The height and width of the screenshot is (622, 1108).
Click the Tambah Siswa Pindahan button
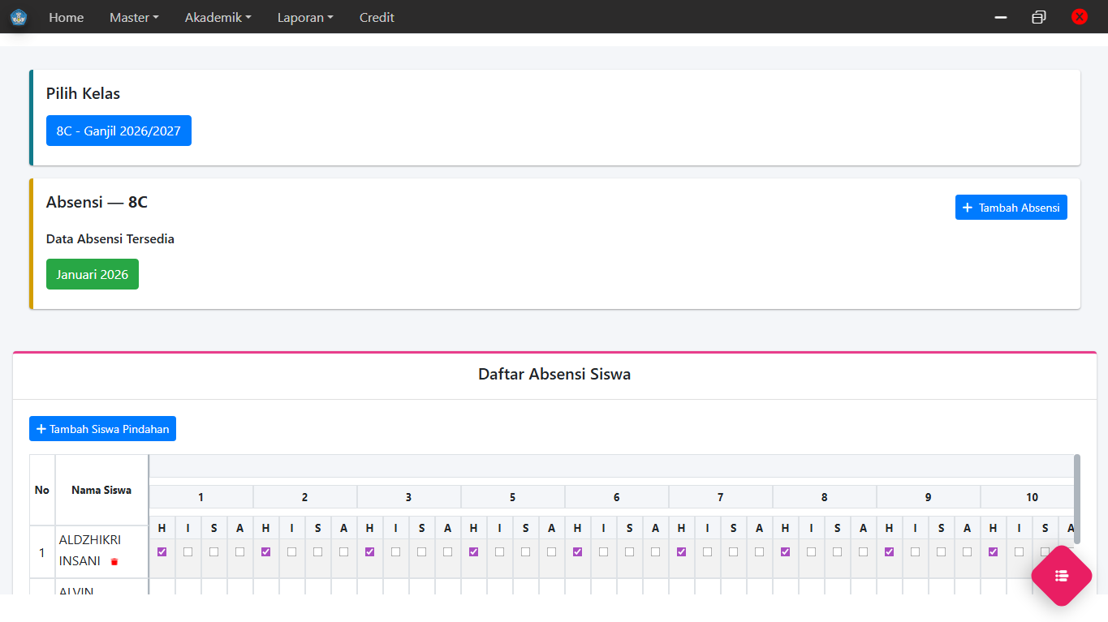click(102, 429)
